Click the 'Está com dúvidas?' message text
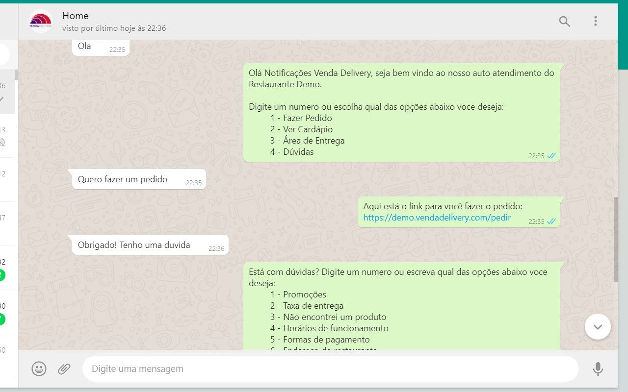The image size is (628, 392). click(398, 277)
